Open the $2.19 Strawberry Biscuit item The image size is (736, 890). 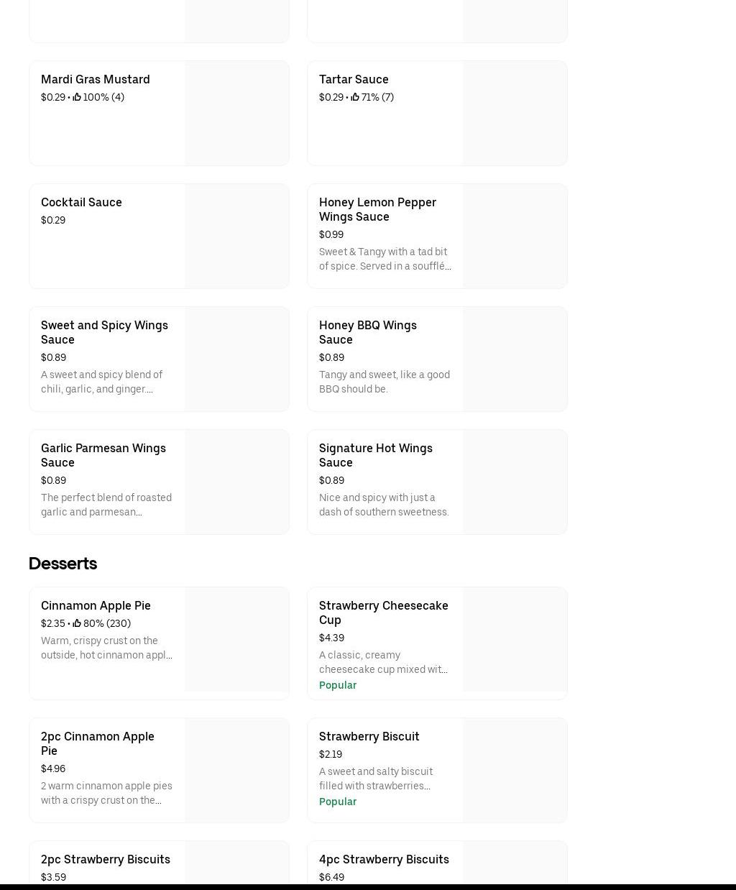369,736
